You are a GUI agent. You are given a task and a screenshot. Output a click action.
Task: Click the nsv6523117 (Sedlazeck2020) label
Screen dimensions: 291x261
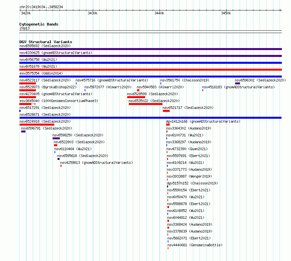(45, 80)
